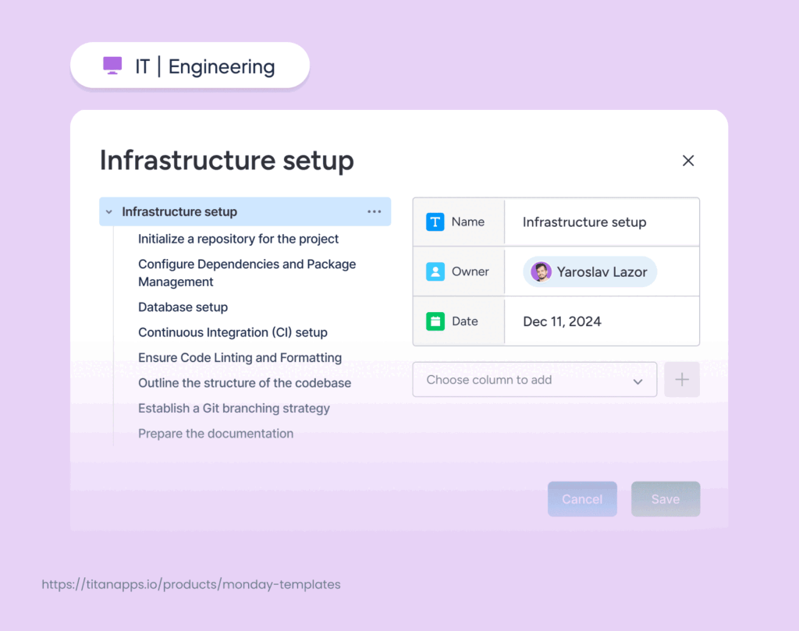Screen dimensions: 799x631
Task: Select Configure Dependencies and Package Management item
Action: [247, 273]
